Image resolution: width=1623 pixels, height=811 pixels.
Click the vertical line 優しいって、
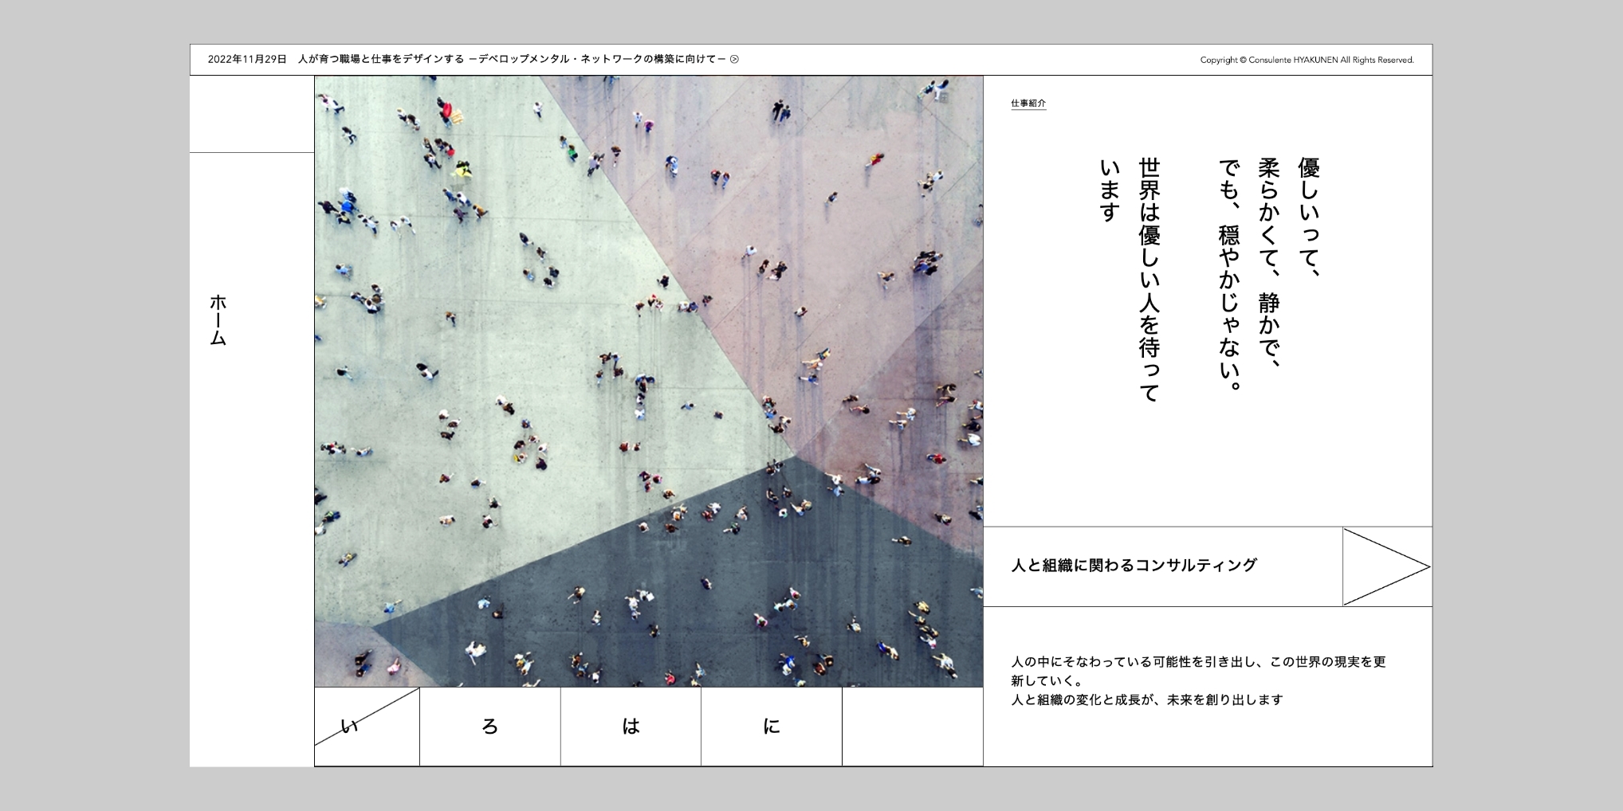(x=1309, y=217)
